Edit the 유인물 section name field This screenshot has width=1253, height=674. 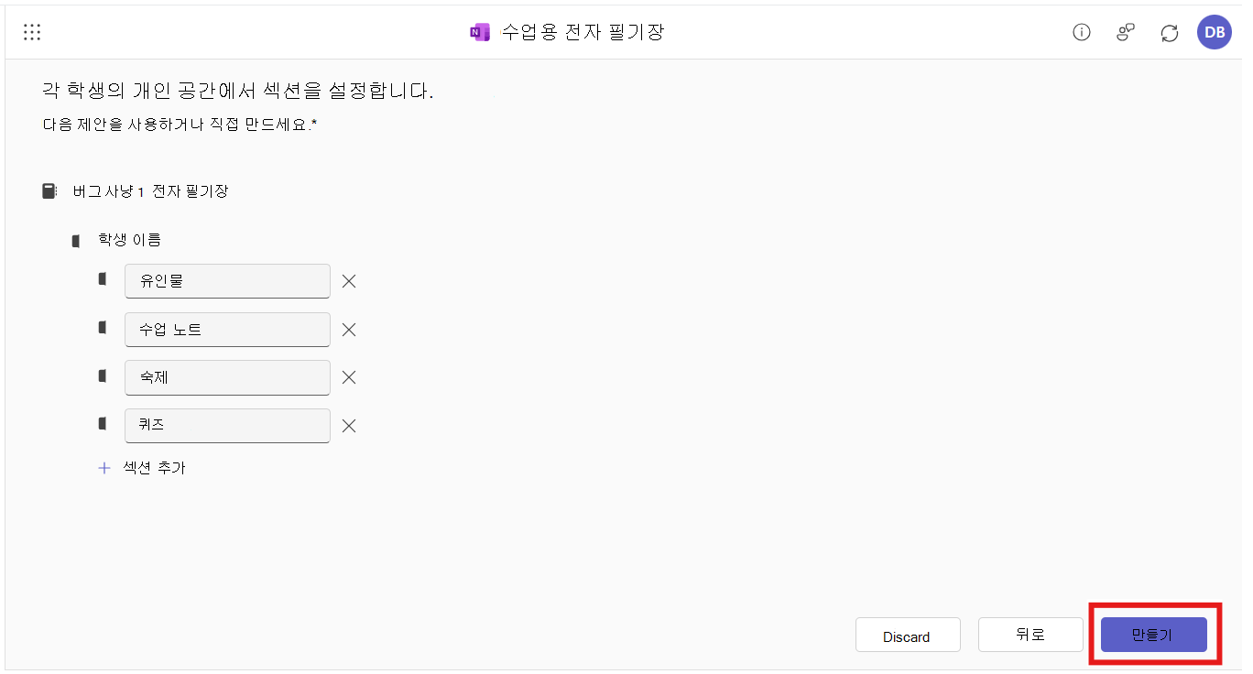point(227,281)
